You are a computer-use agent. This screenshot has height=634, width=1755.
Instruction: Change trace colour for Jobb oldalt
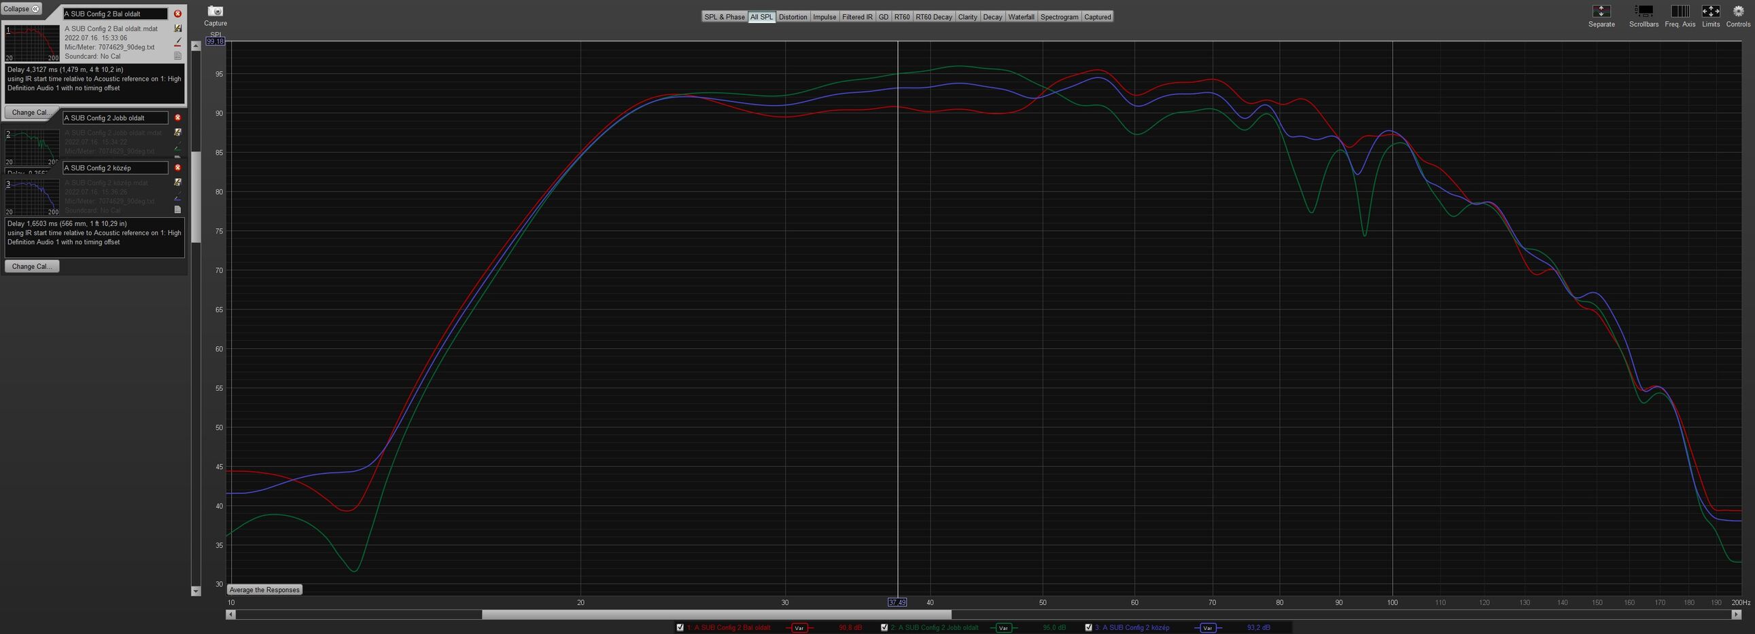point(178,147)
